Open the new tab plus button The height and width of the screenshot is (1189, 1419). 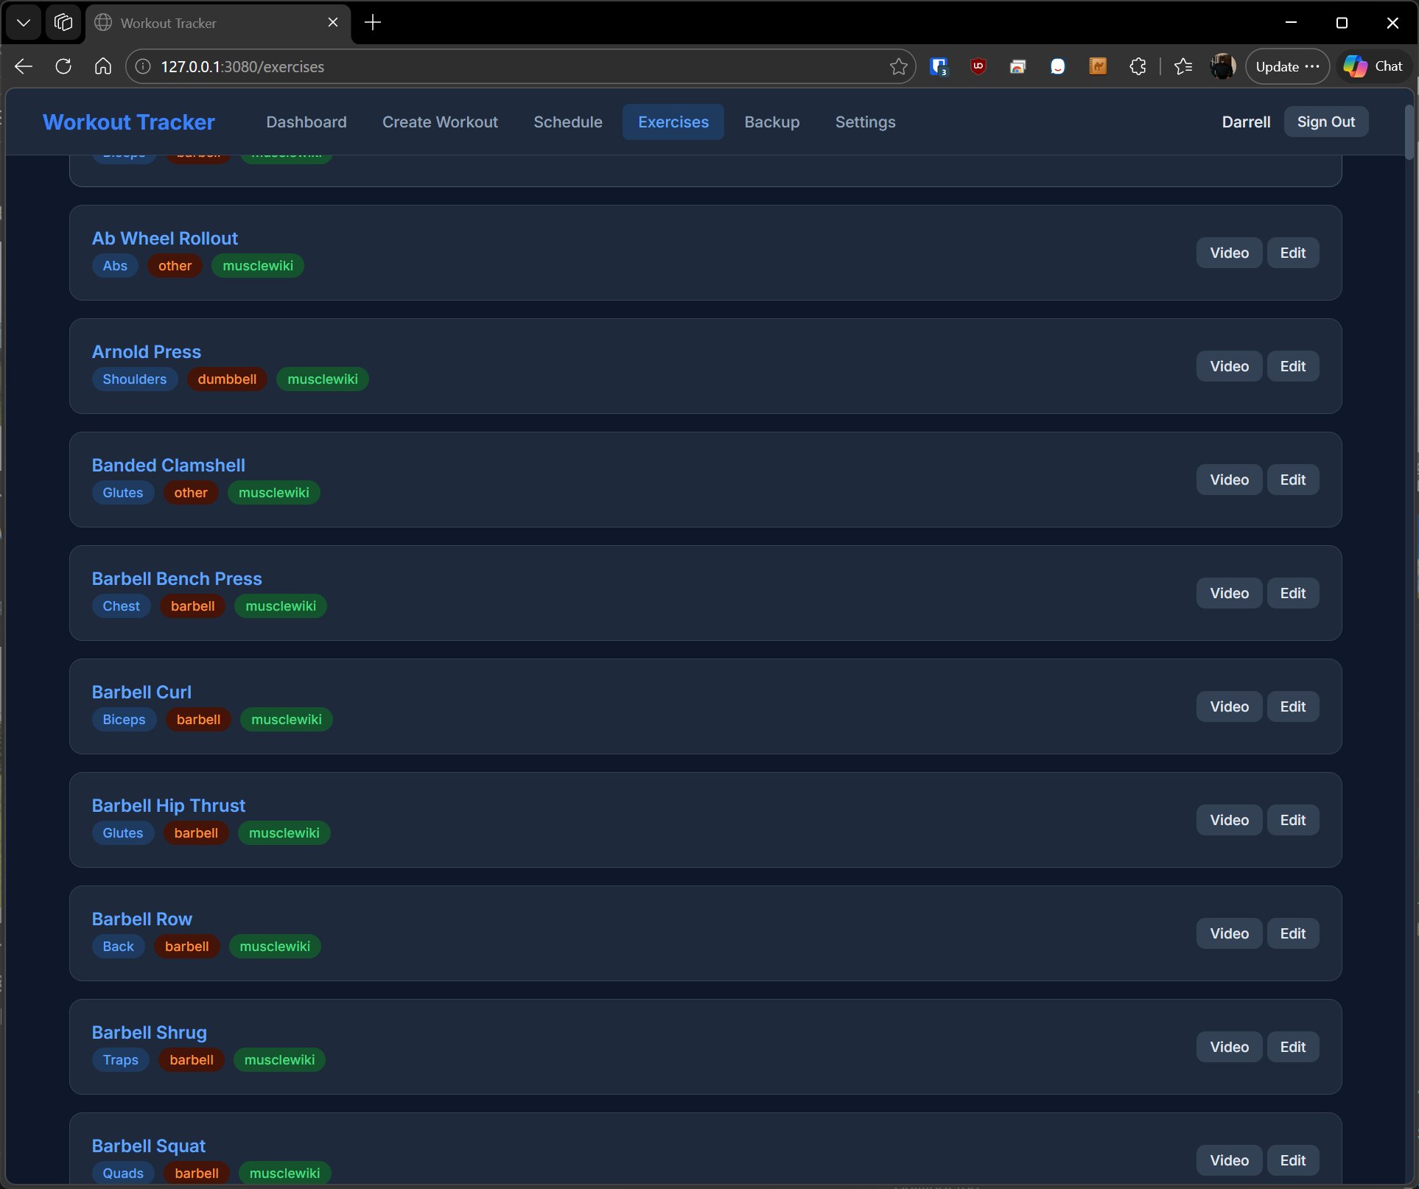(x=373, y=22)
